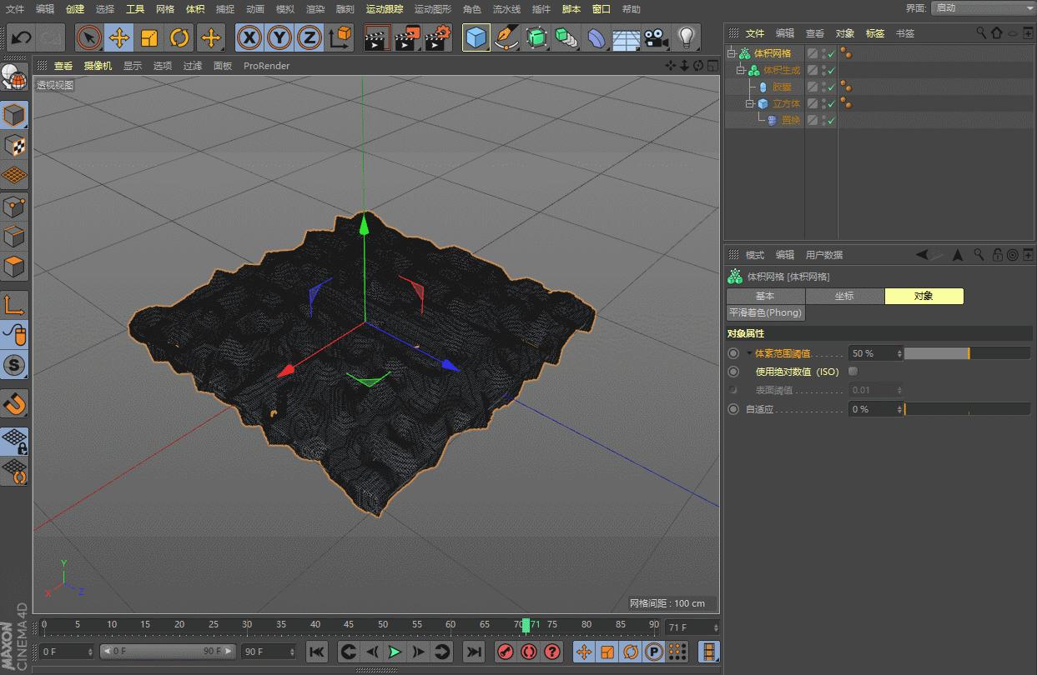The height and width of the screenshot is (675, 1037).
Task: Lock the X axis with the X icon
Action: [x=249, y=37]
